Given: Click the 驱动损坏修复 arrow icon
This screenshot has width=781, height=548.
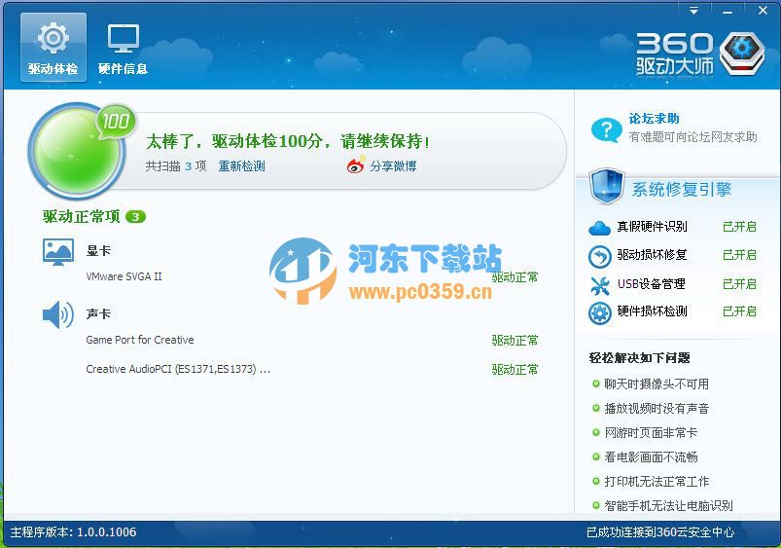Looking at the screenshot, I should (x=600, y=257).
